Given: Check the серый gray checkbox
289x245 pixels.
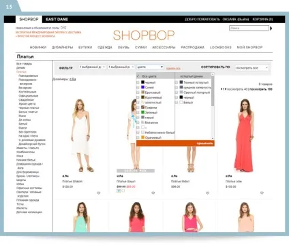Looking at the screenshot, I should click(138, 118).
